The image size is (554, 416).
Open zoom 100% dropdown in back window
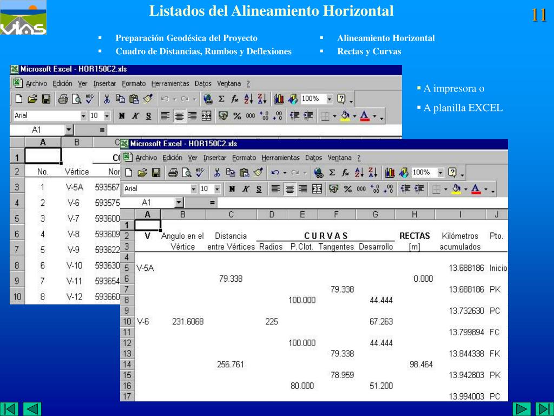pyautogui.click(x=329, y=99)
